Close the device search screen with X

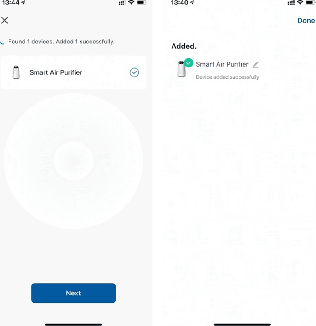click(4, 20)
